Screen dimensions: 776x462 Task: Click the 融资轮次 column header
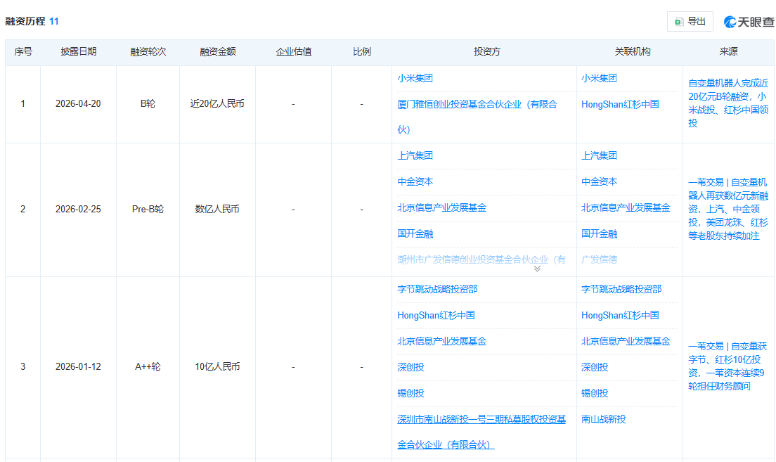pos(148,52)
